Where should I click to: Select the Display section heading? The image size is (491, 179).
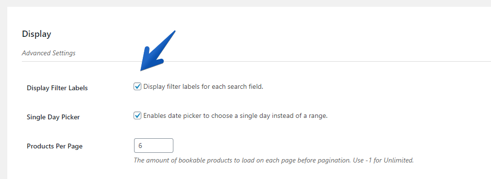[x=36, y=34]
